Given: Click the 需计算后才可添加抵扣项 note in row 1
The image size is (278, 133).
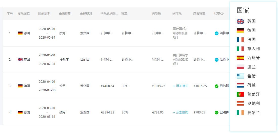Looking at the screenshot, I should (x=181, y=33).
